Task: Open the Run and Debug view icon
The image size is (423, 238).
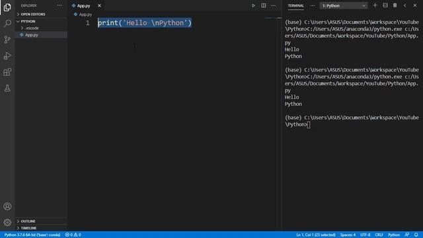Action: coord(7,56)
